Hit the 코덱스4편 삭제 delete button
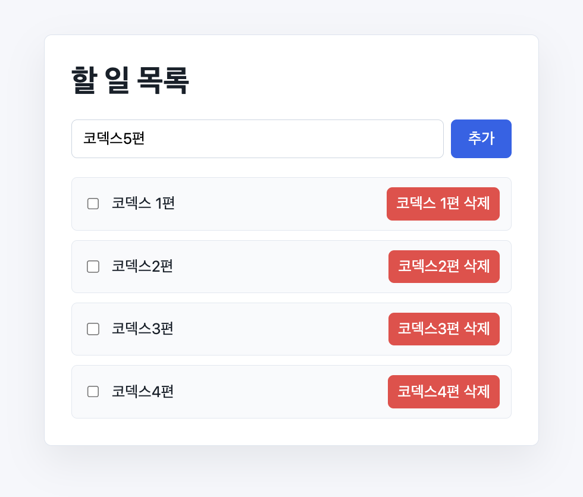This screenshot has height=497, width=583. (x=444, y=392)
